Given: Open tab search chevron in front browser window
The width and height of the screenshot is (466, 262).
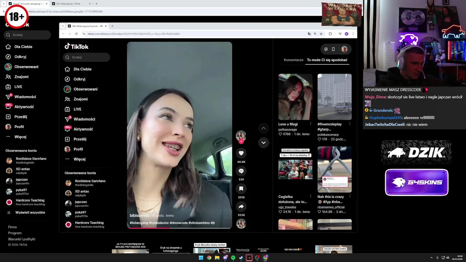Looking at the screenshot, I should (x=63, y=26).
